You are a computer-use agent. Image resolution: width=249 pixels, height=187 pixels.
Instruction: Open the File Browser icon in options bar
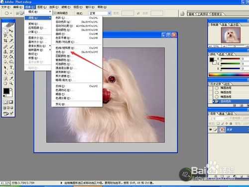182,13
